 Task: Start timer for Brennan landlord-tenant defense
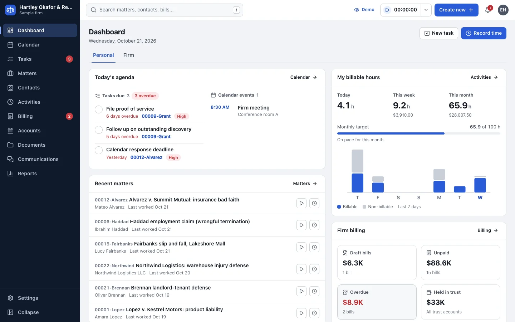click(301, 291)
